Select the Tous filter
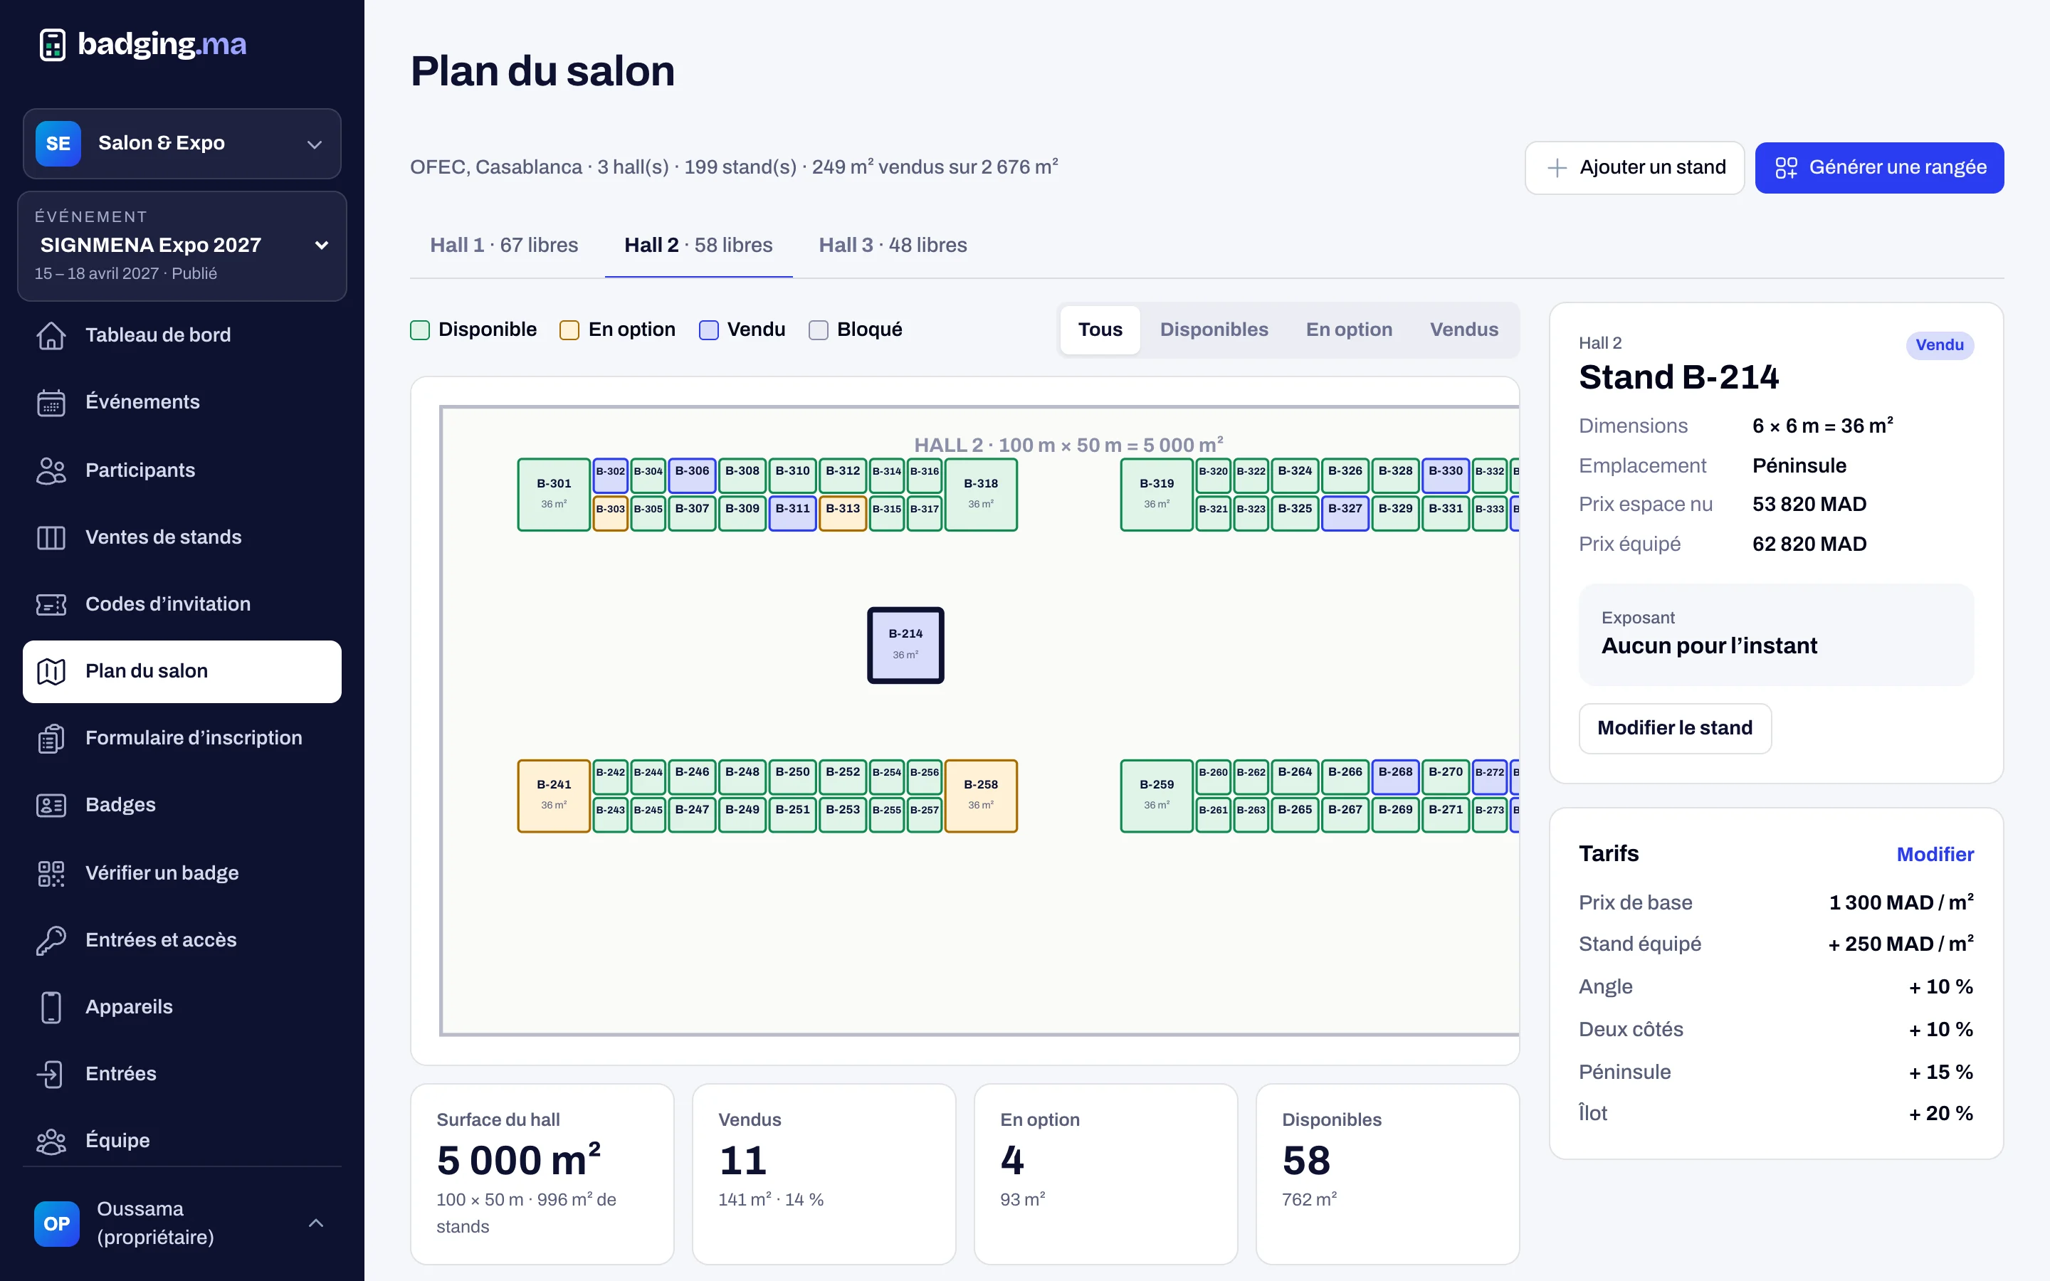The image size is (2050, 1281). [1100, 330]
